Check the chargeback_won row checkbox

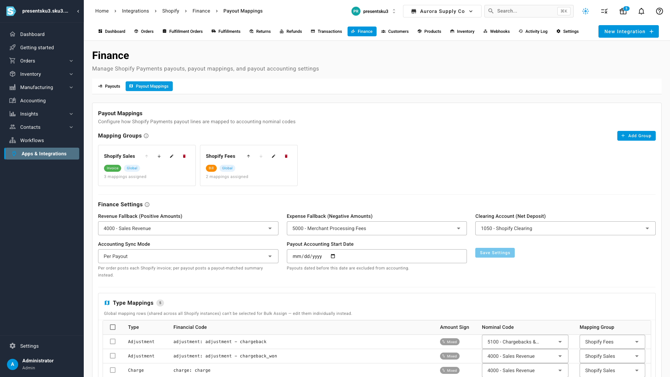(113, 356)
